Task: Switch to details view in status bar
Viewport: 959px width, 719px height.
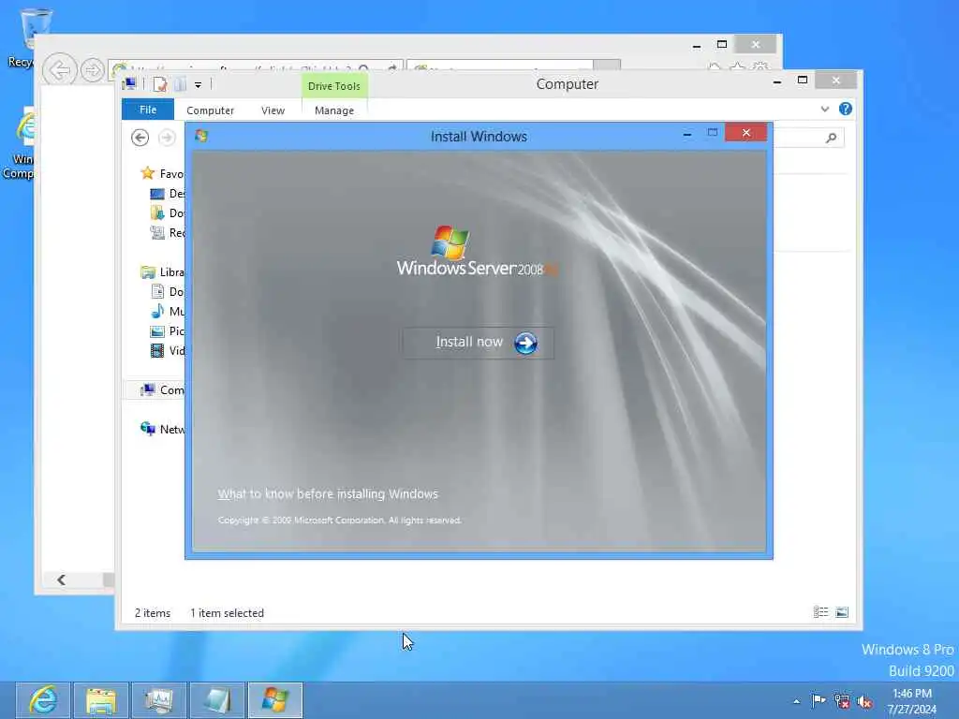Action: click(x=820, y=612)
